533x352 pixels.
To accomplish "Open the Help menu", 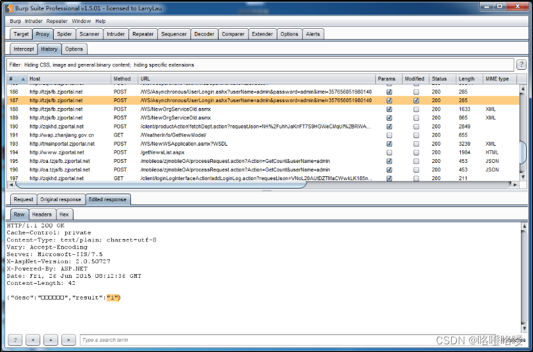I will point(100,21).
